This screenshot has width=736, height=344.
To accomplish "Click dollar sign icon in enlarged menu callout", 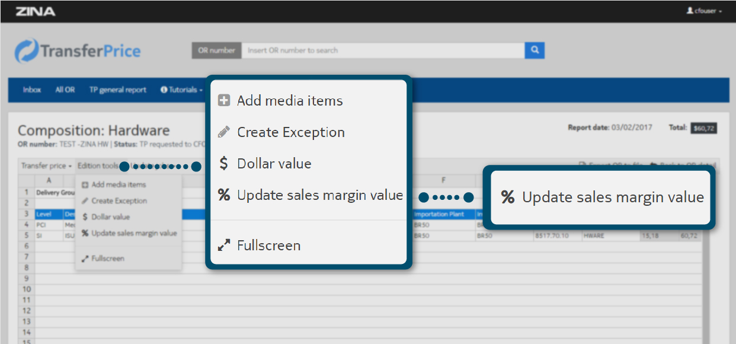I will pyautogui.click(x=223, y=164).
